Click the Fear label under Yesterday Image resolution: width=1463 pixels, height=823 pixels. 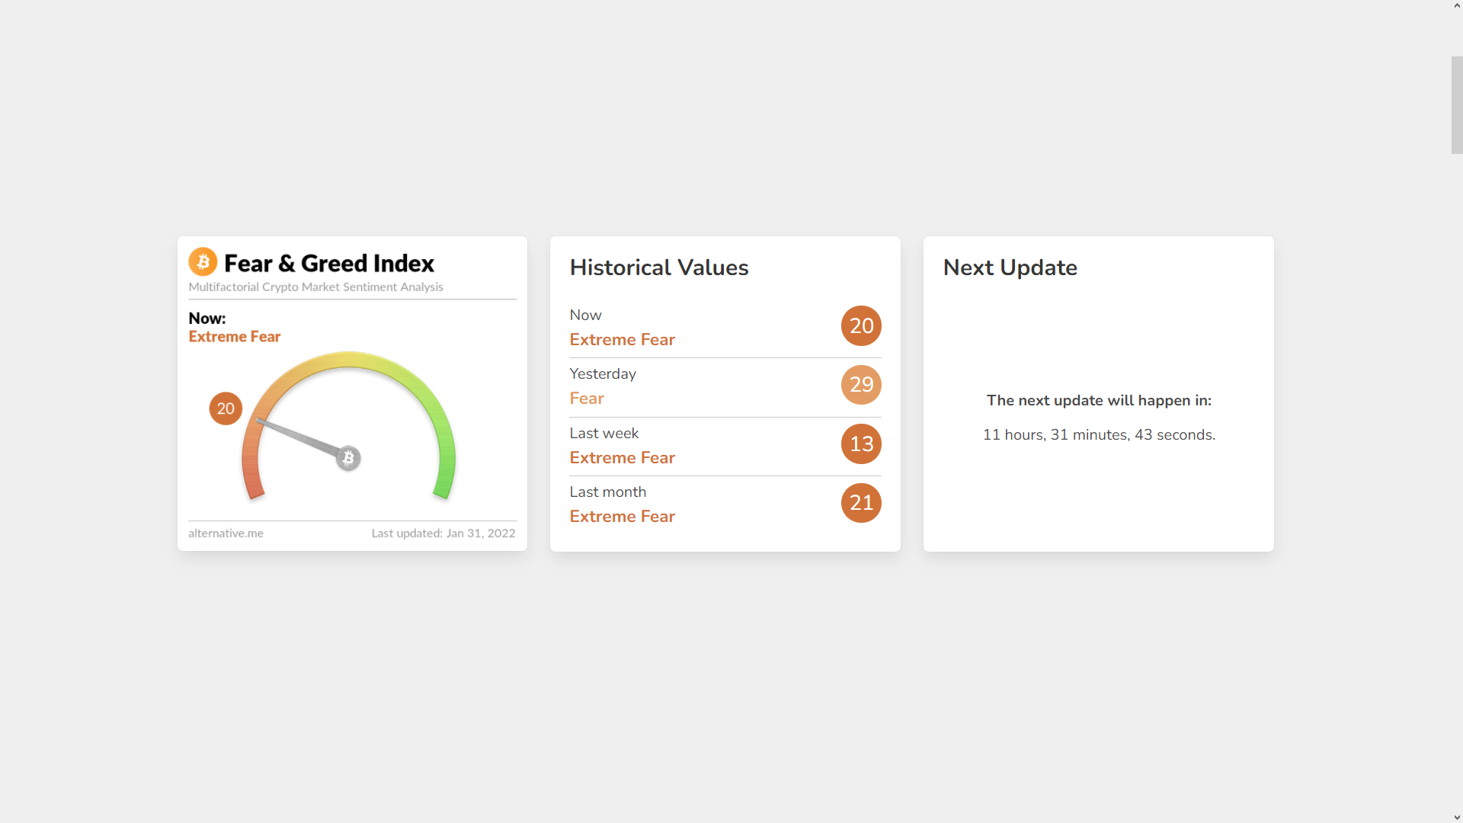point(587,399)
